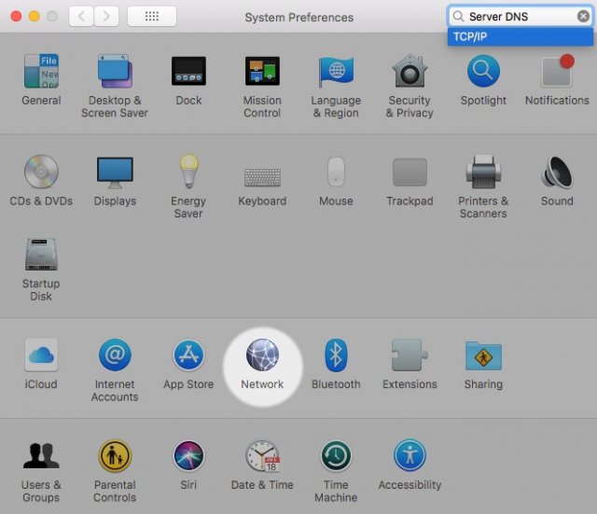
Task: Select the TCP/IP search suggestion
Action: (521, 36)
